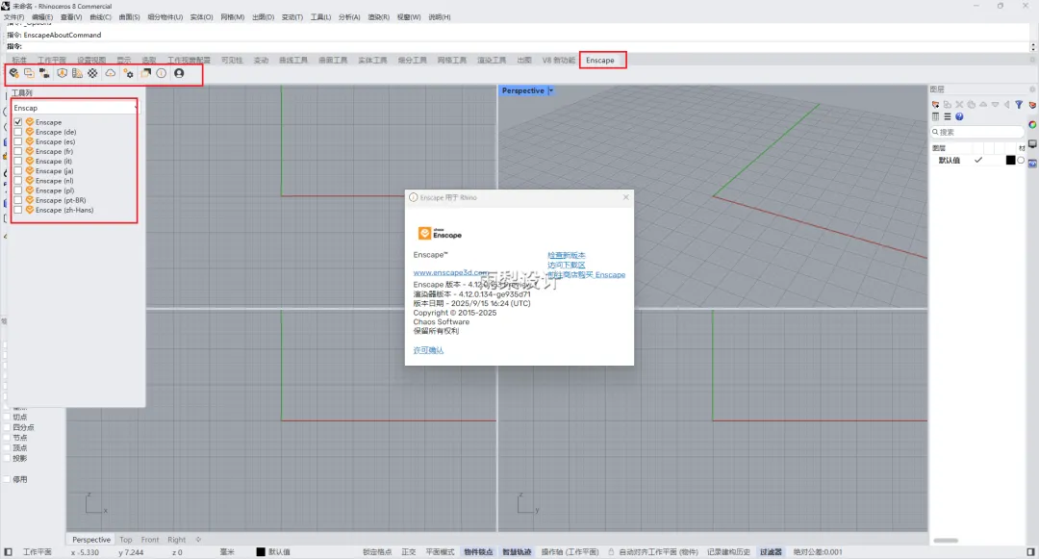Click status bar black layer swatch

pos(261,551)
